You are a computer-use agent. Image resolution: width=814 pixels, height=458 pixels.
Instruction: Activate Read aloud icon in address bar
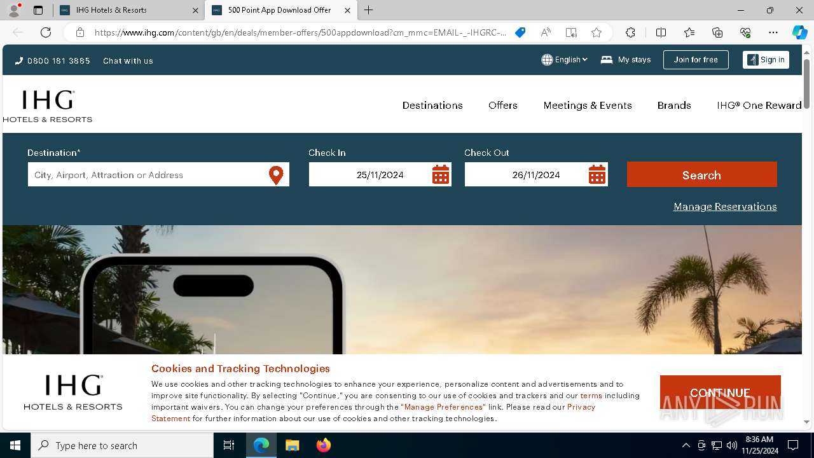coord(546,32)
